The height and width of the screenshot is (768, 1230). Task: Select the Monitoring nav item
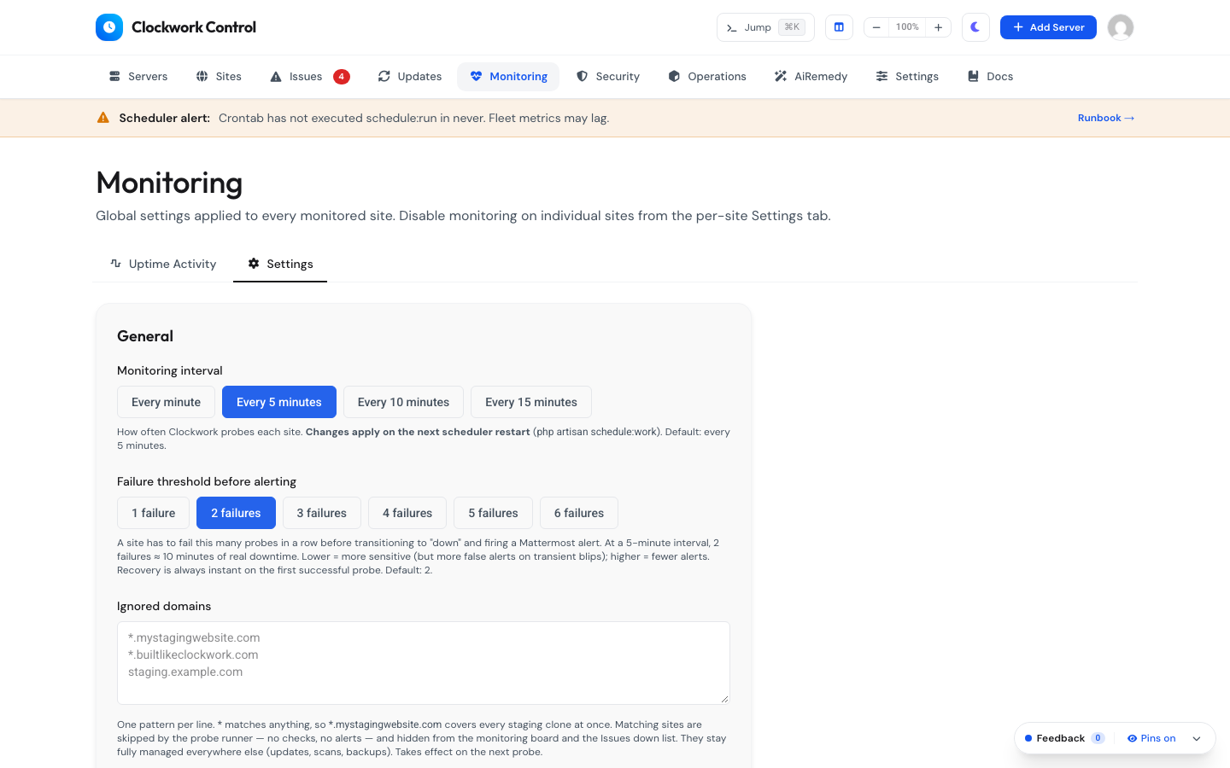[x=508, y=77]
